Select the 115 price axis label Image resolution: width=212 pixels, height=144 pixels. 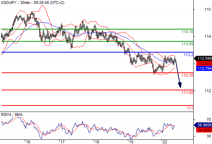click(x=208, y=9)
